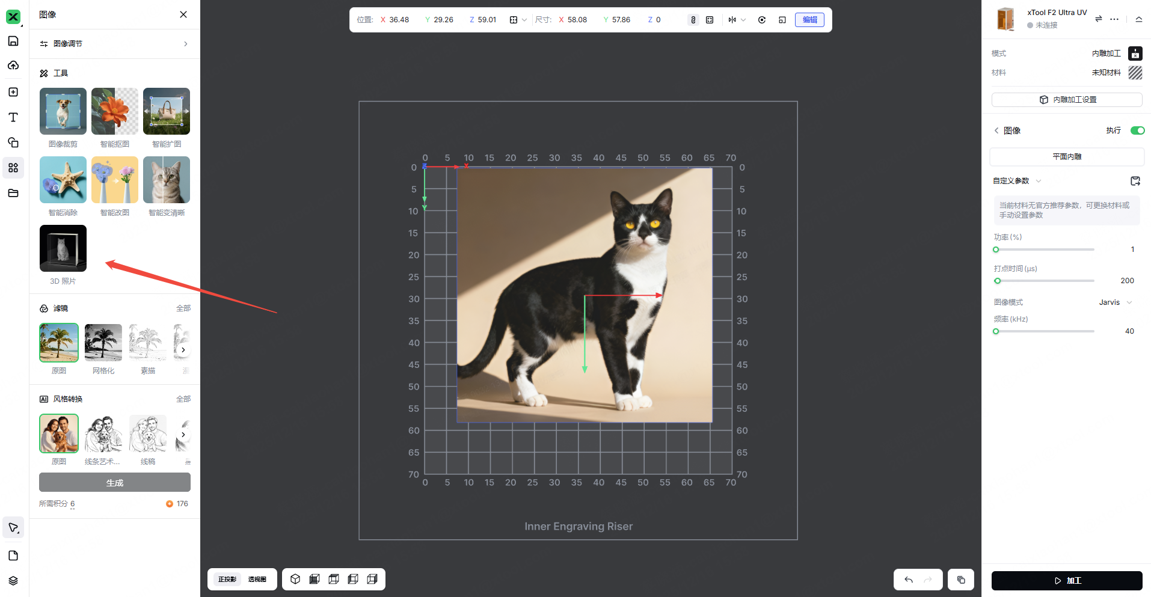Open 内雕加工设置 settings button
Screen dimensions: 1151x597
pos(1066,100)
